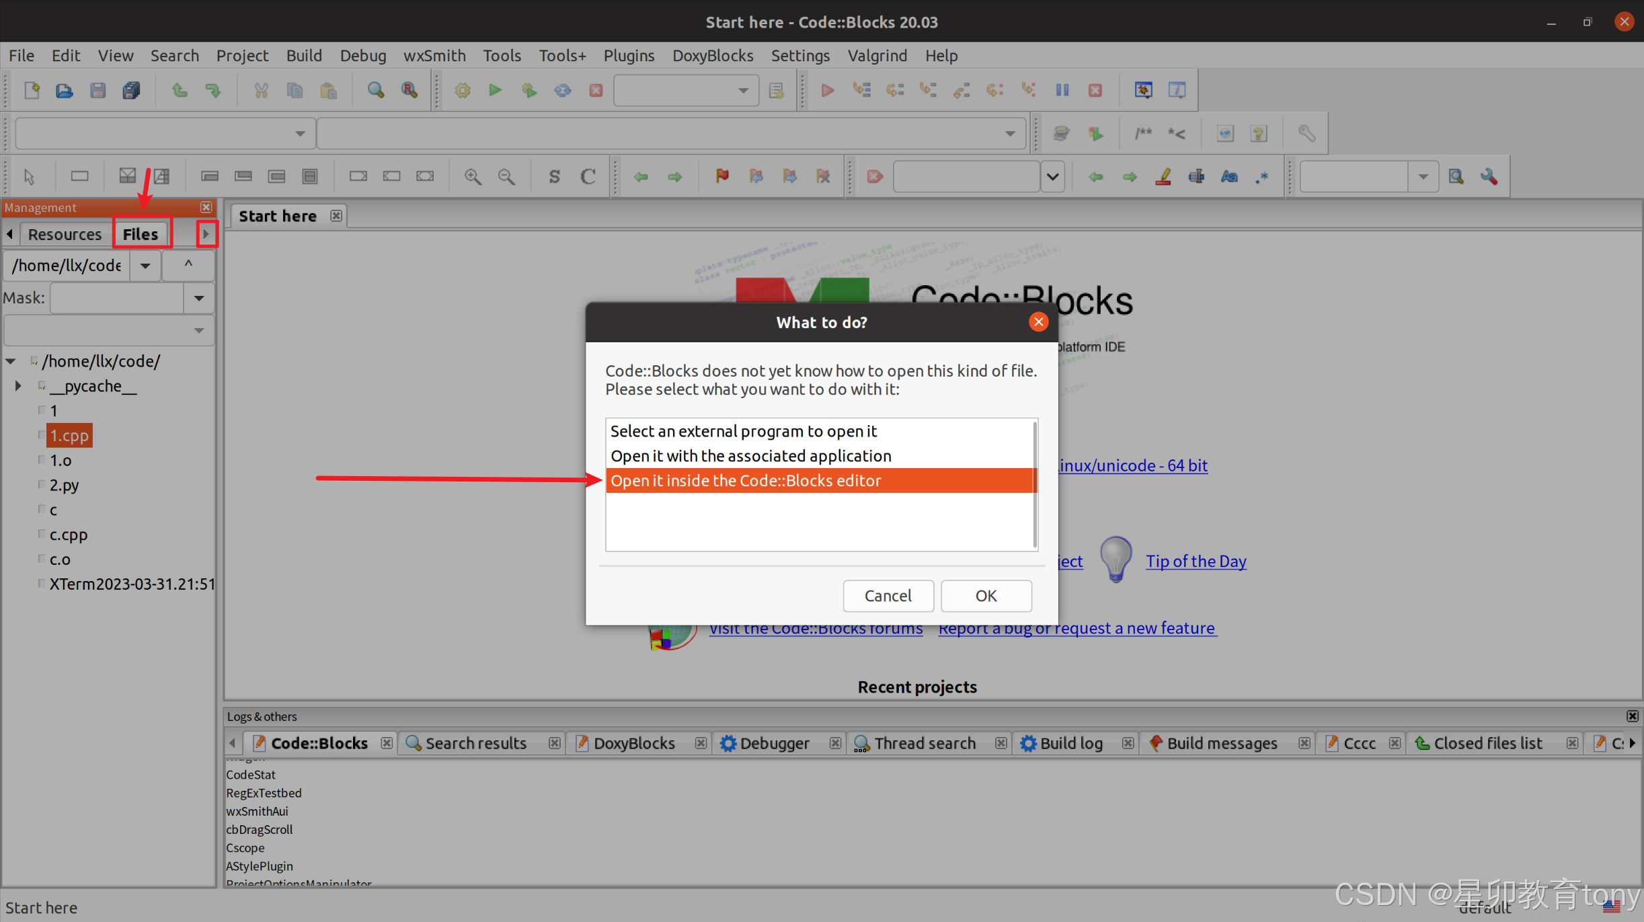Screen dimensions: 1644x922
Task: Click the Open file toolbar icon
Action: coord(65,90)
